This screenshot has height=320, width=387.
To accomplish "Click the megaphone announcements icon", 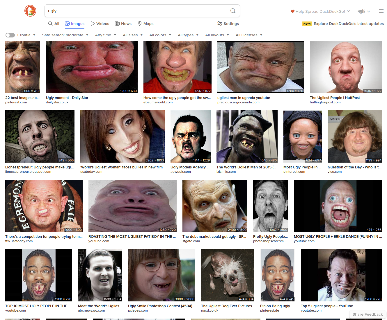I will [x=361, y=11].
